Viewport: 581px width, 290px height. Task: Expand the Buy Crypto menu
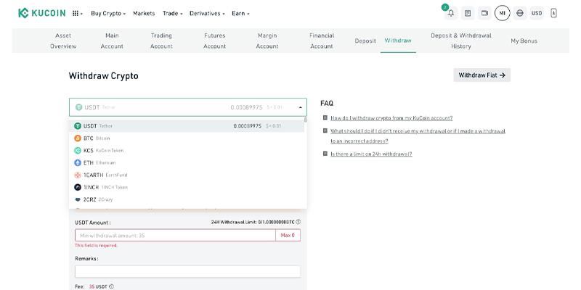108,13
